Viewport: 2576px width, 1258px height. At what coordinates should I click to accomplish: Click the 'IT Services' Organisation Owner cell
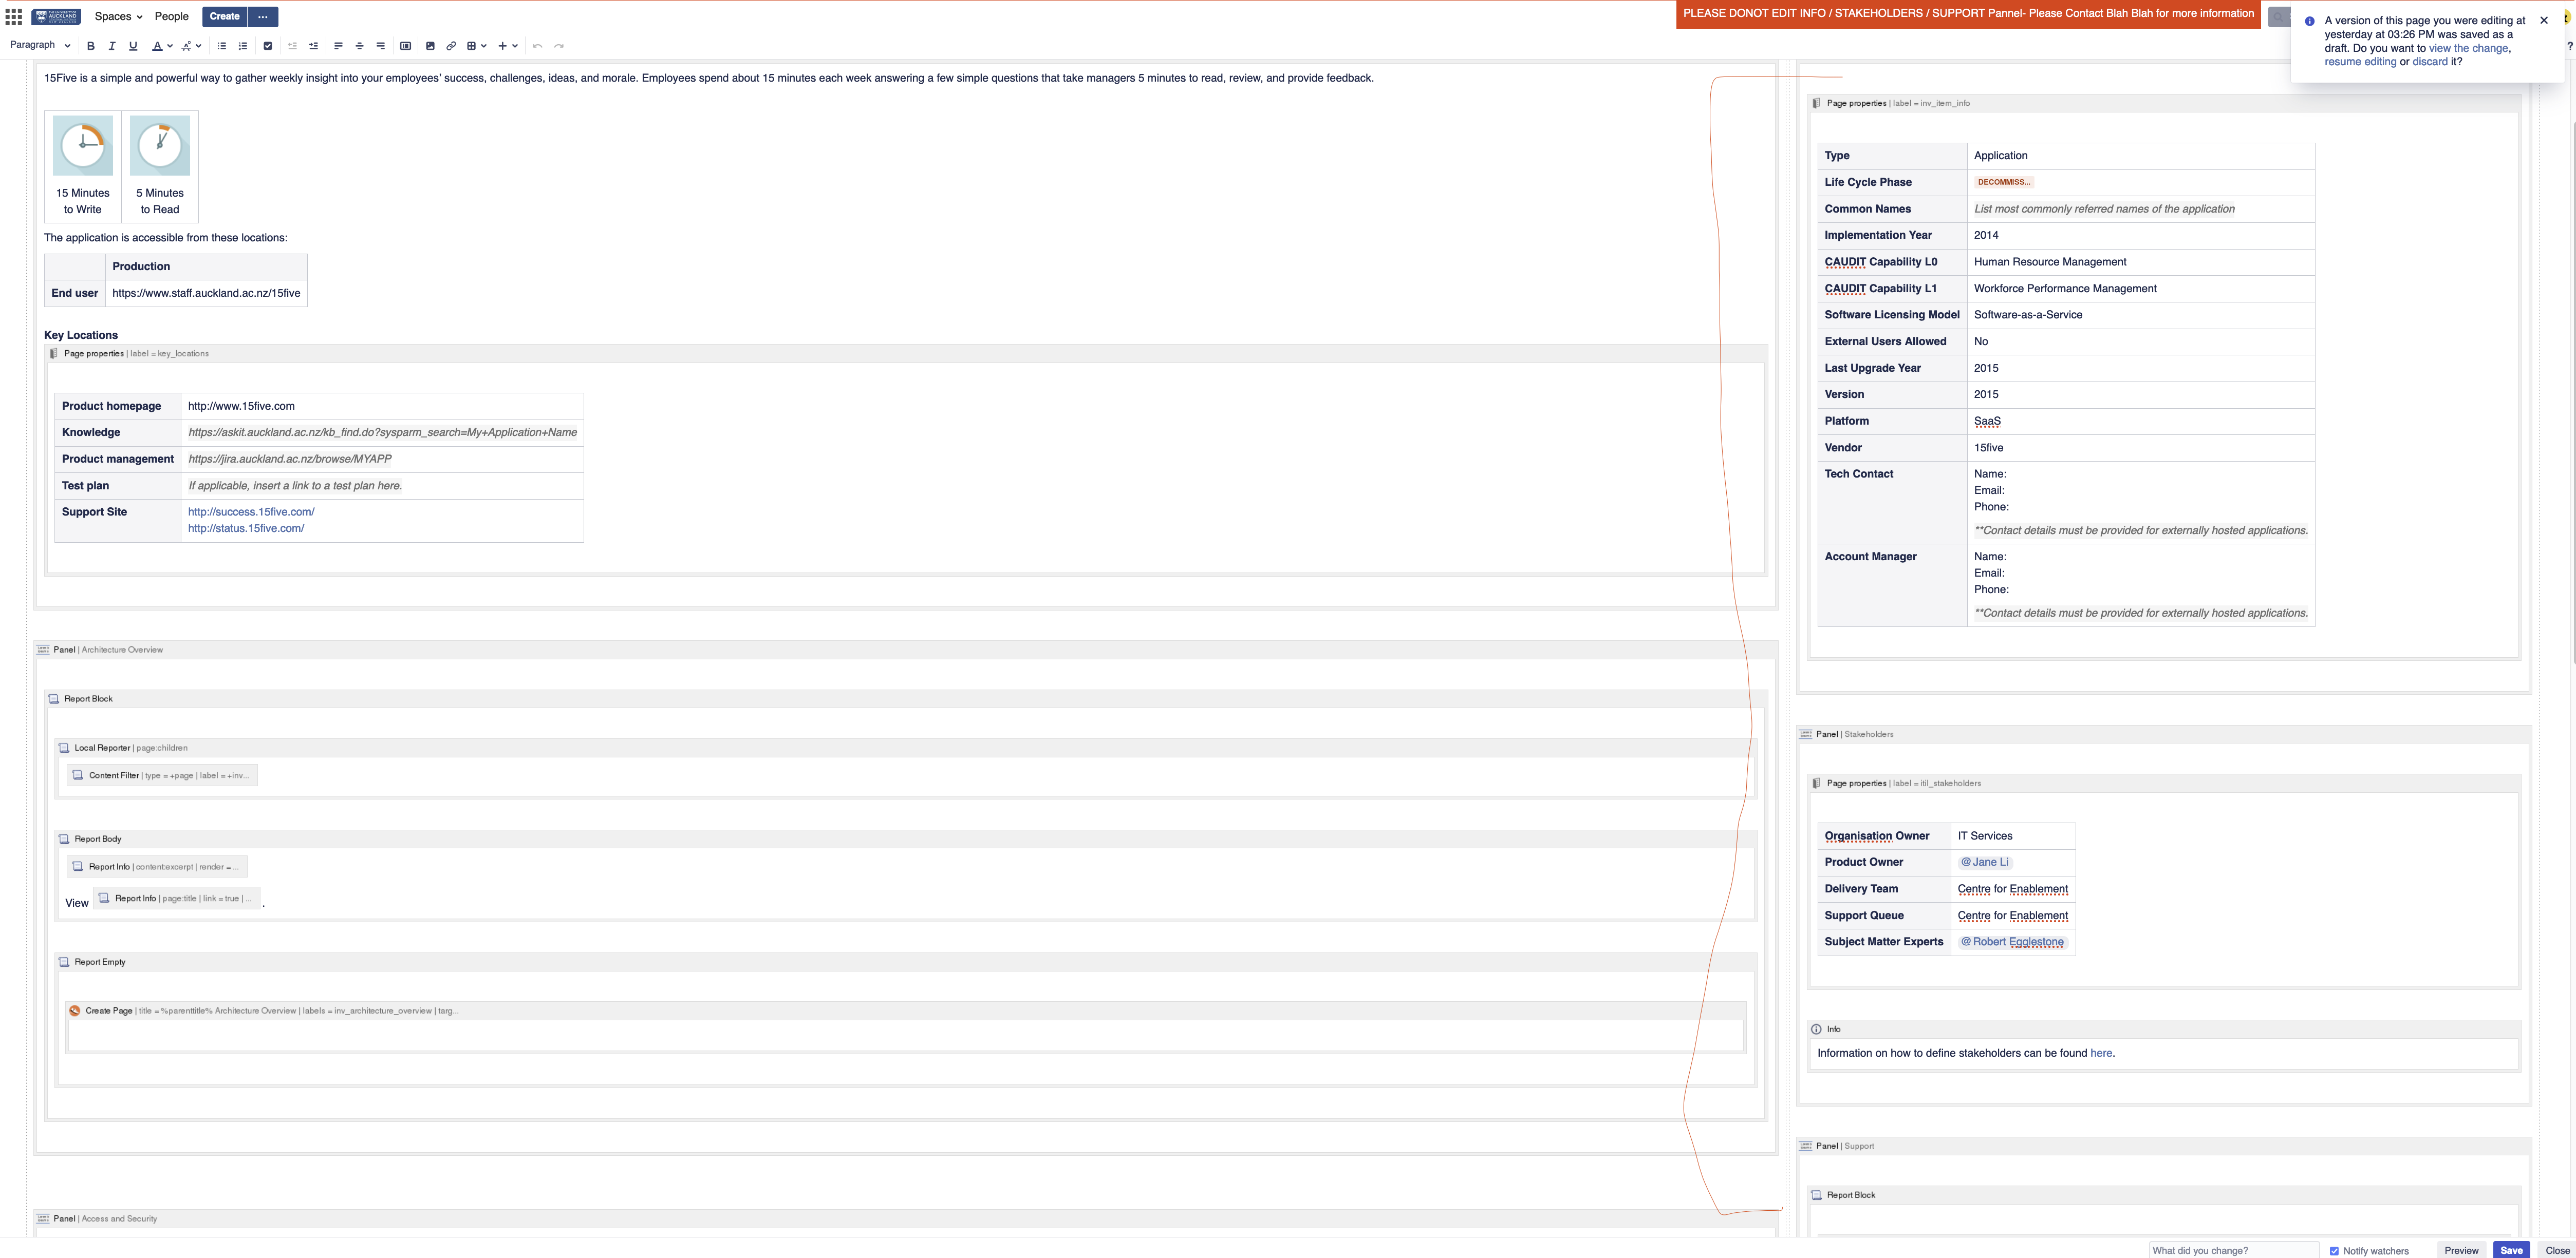tap(2012, 836)
